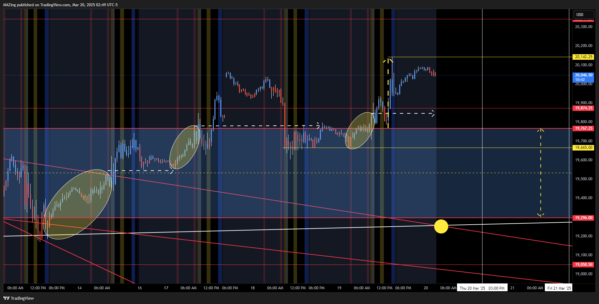Click the 16 date label on the time axis
Screen dimensions: 599x304
click(140, 288)
